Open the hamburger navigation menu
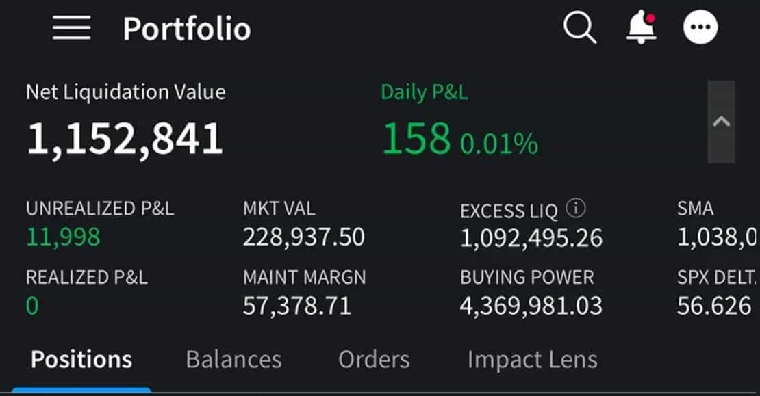 coord(71,27)
